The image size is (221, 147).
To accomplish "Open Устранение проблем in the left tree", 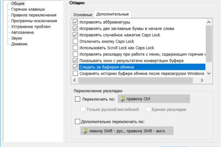I will [31, 26].
